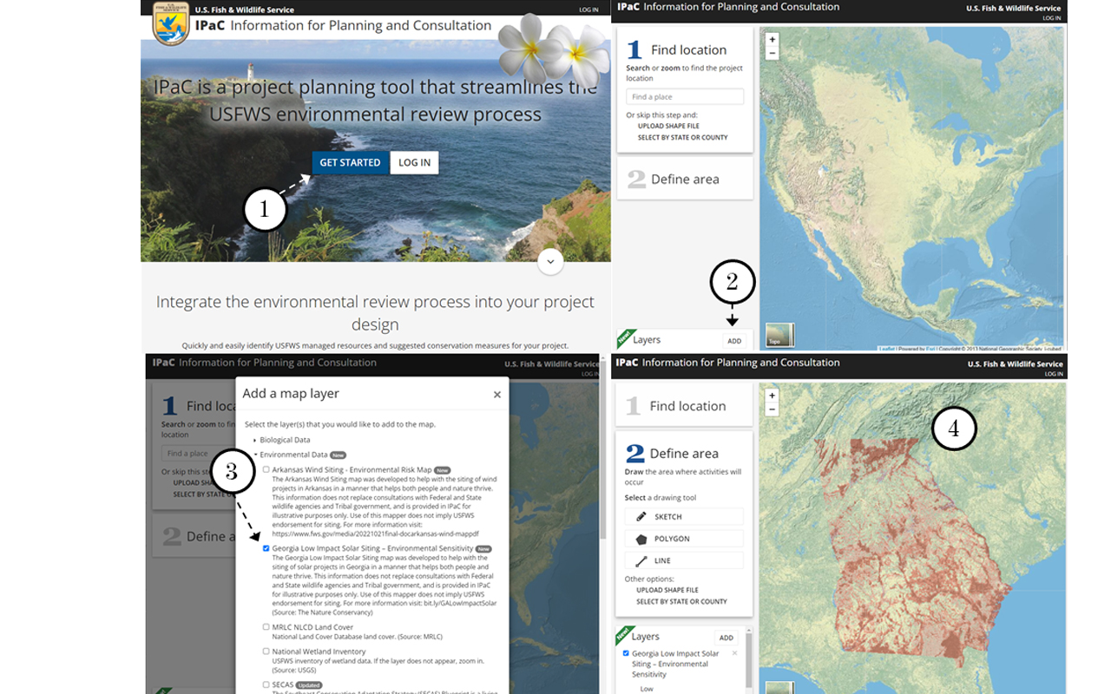Select the SKETCH drawing tool pencil icon
Screen dimensions: 1111x694
(x=641, y=517)
